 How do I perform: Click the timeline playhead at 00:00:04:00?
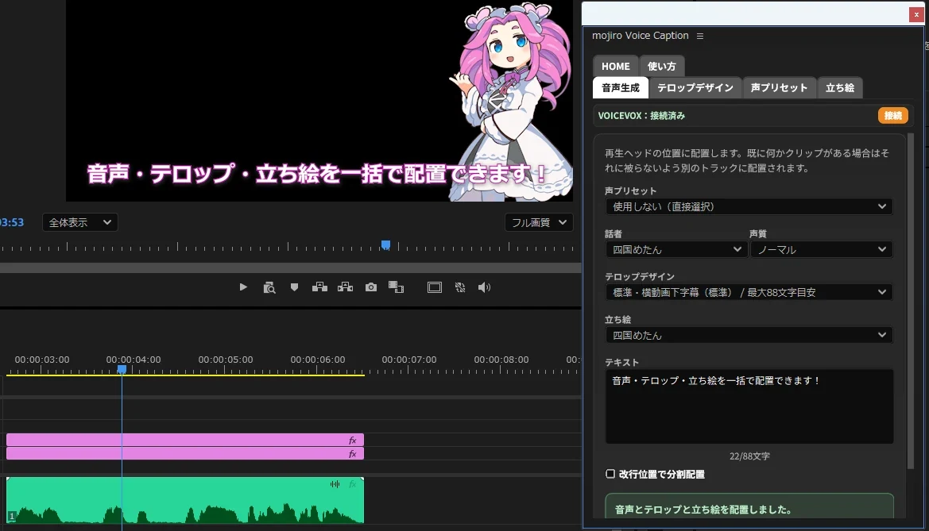[122, 369]
